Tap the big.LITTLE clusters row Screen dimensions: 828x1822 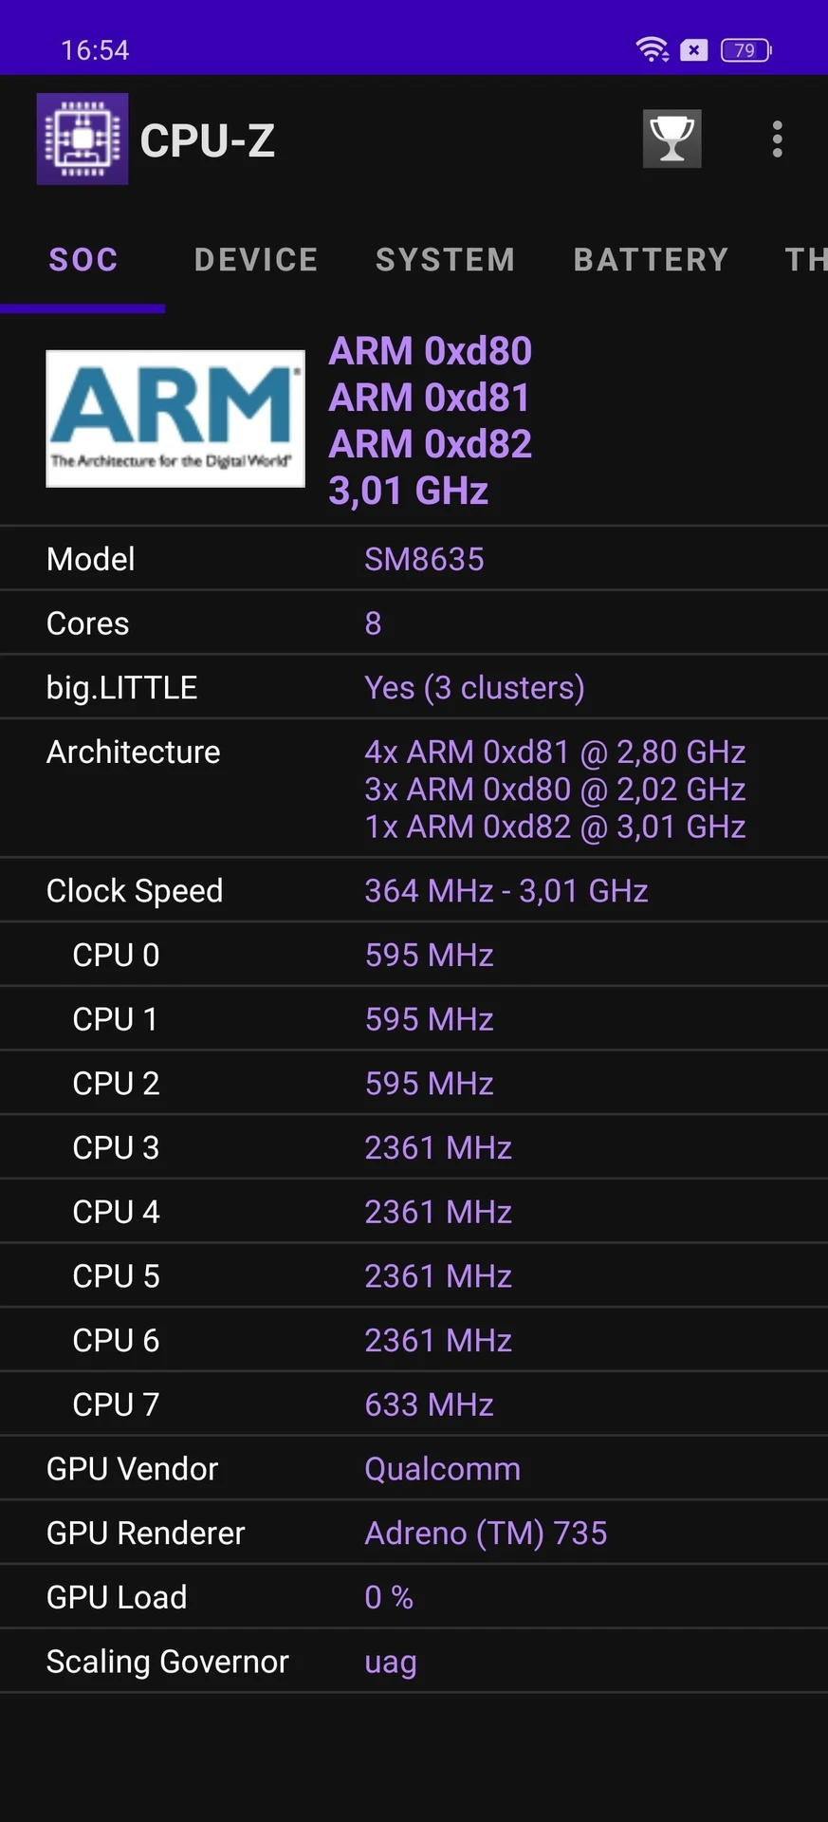(414, 687)
